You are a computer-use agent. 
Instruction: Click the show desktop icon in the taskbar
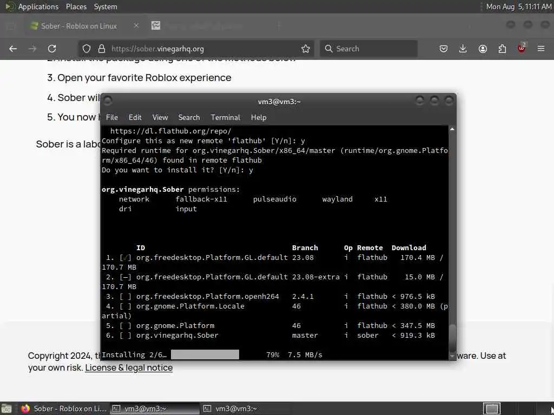(x=6, y=409)
